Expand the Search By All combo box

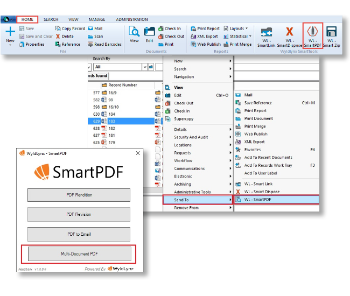click(145, 67)
